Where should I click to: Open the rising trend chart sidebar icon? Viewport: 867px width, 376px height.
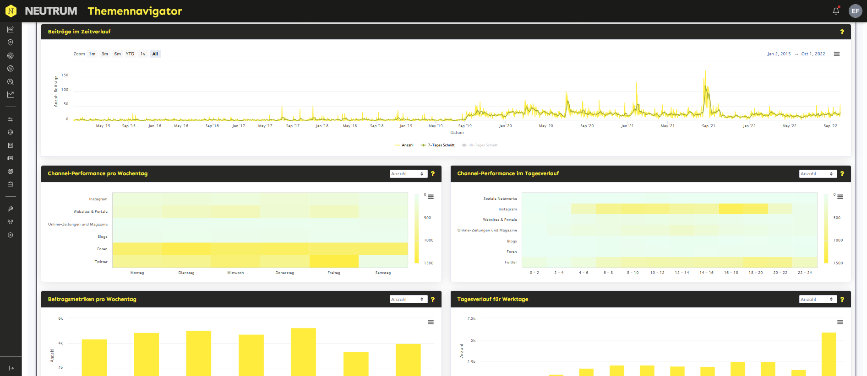pos(11,95)
